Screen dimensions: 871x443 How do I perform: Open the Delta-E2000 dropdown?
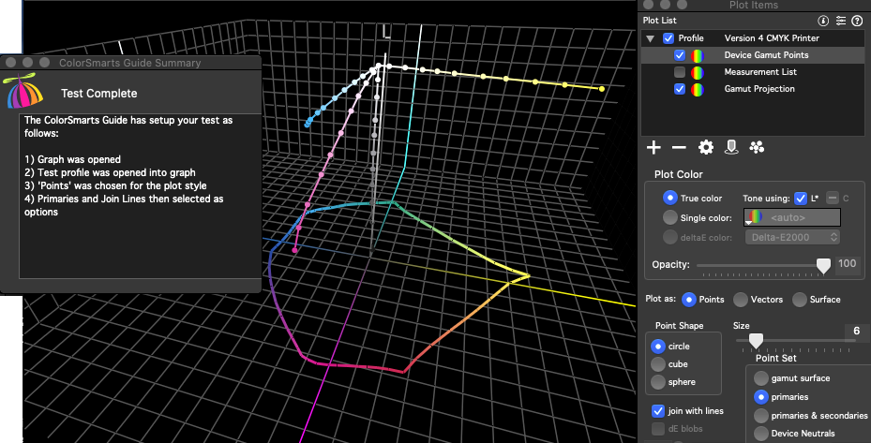pos(793,238)
